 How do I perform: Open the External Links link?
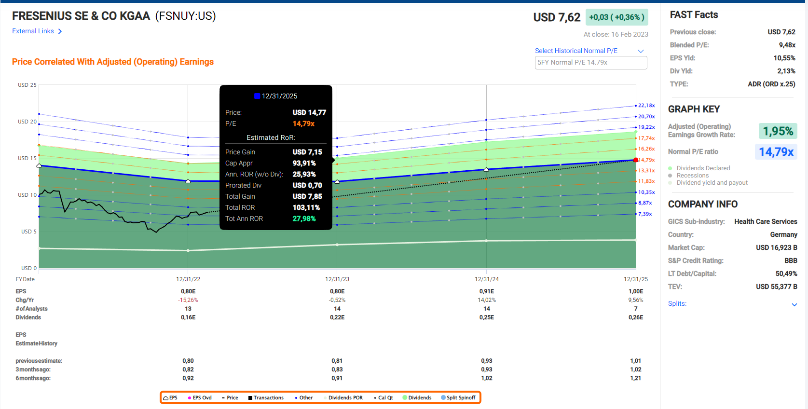coord(33,31)
